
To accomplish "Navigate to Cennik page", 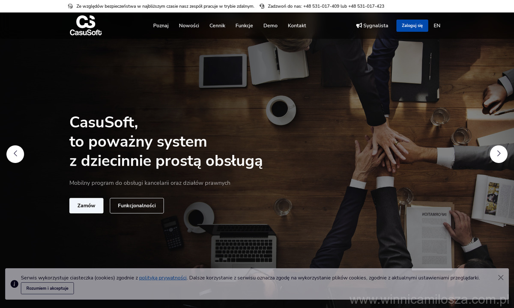I will click(x=217, y=26).
